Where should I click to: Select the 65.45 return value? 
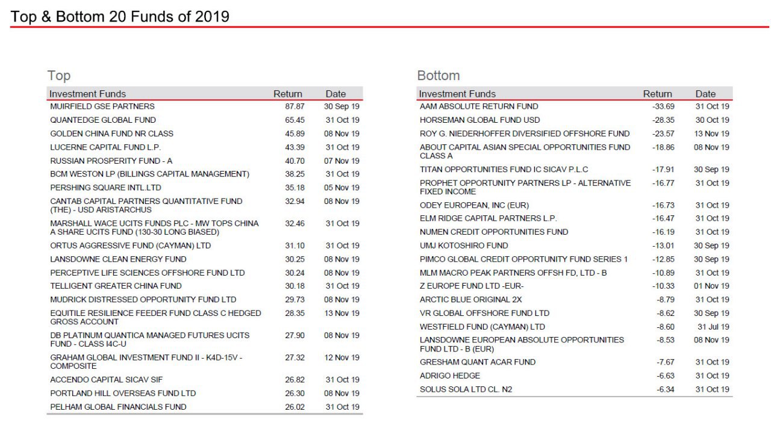(295, 120)
